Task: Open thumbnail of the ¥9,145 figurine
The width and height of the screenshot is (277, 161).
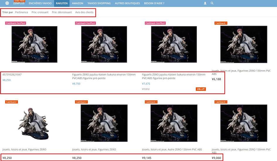Action: click(x=174, y=123)
